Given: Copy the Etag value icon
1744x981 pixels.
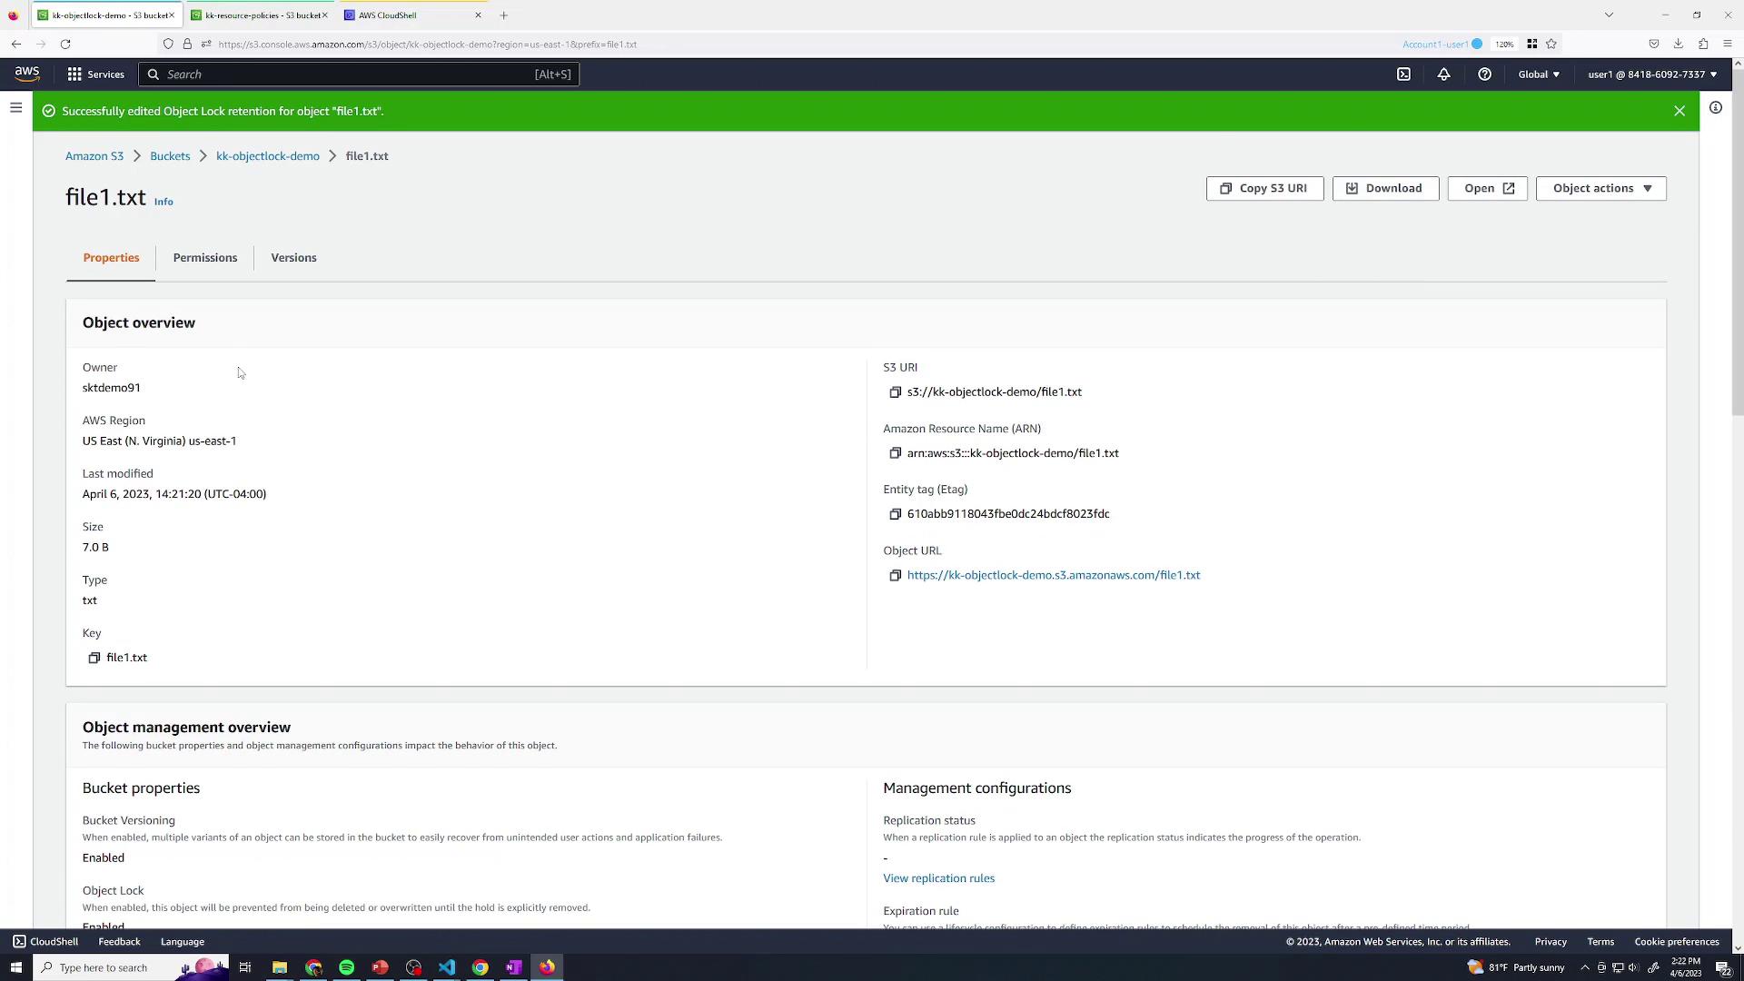Looking at the screenshot, I should tap(895, 514).
